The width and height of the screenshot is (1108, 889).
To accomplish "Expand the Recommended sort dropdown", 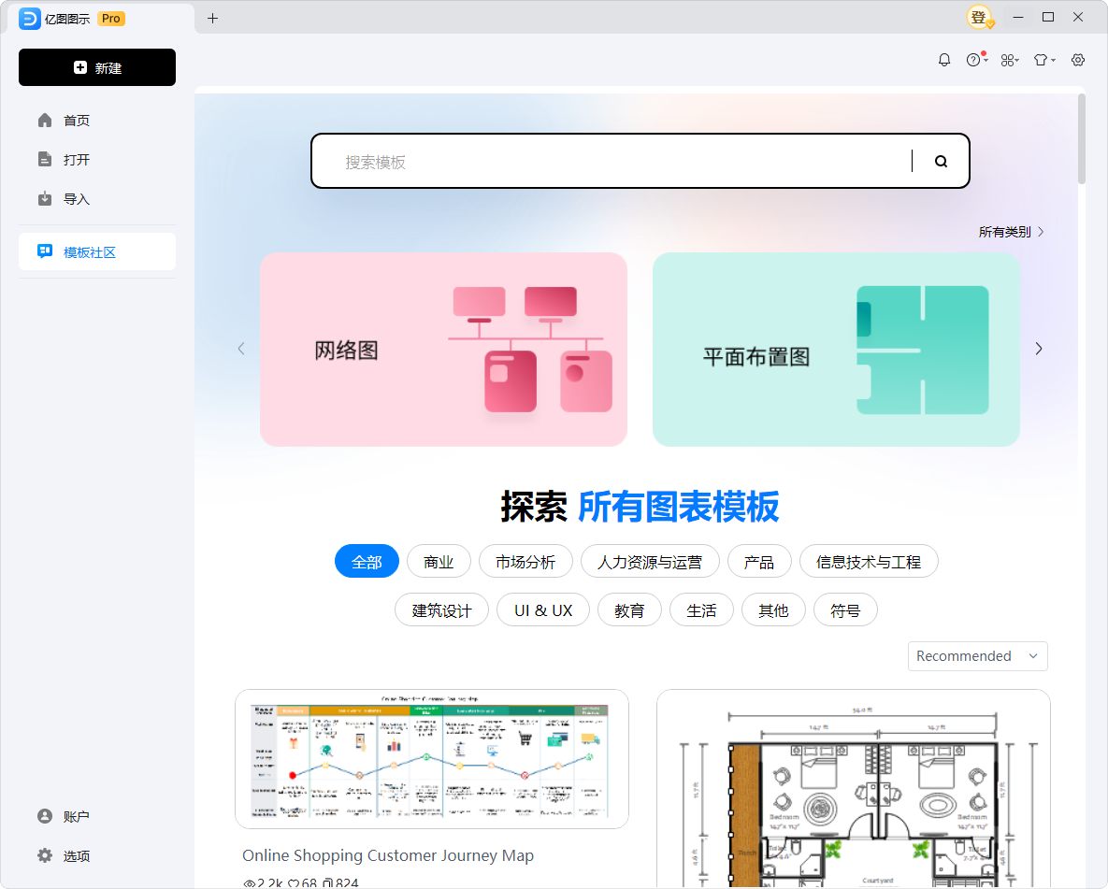I will click(977, 656).
